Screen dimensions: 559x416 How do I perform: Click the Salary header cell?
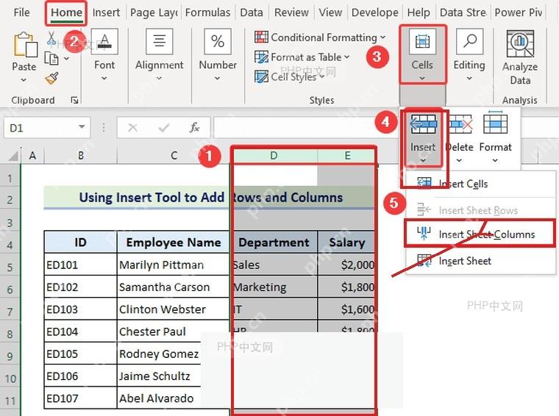(346, 243)
